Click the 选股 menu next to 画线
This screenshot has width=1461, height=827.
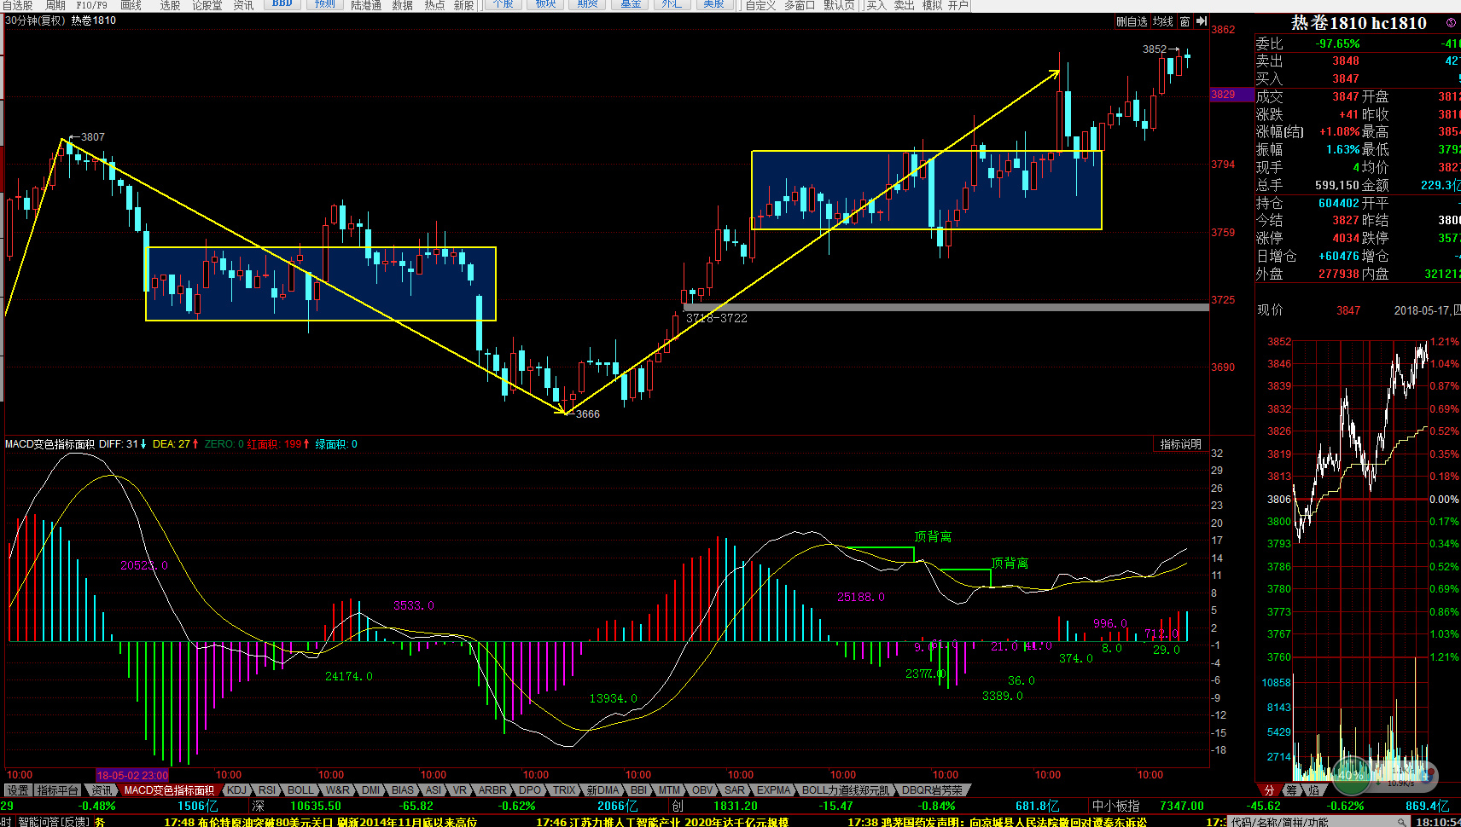[x=171, y=5]
